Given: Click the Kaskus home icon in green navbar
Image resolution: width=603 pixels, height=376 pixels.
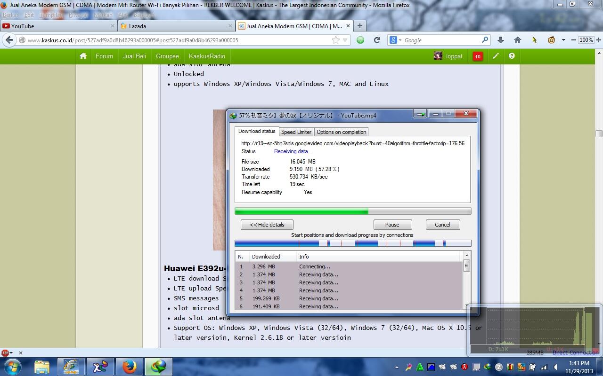Looking at the screenshot, I should click(x=83, y=56).
